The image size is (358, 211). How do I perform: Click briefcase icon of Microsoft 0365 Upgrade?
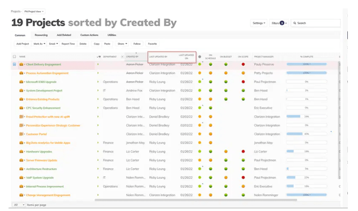point(21,82)
